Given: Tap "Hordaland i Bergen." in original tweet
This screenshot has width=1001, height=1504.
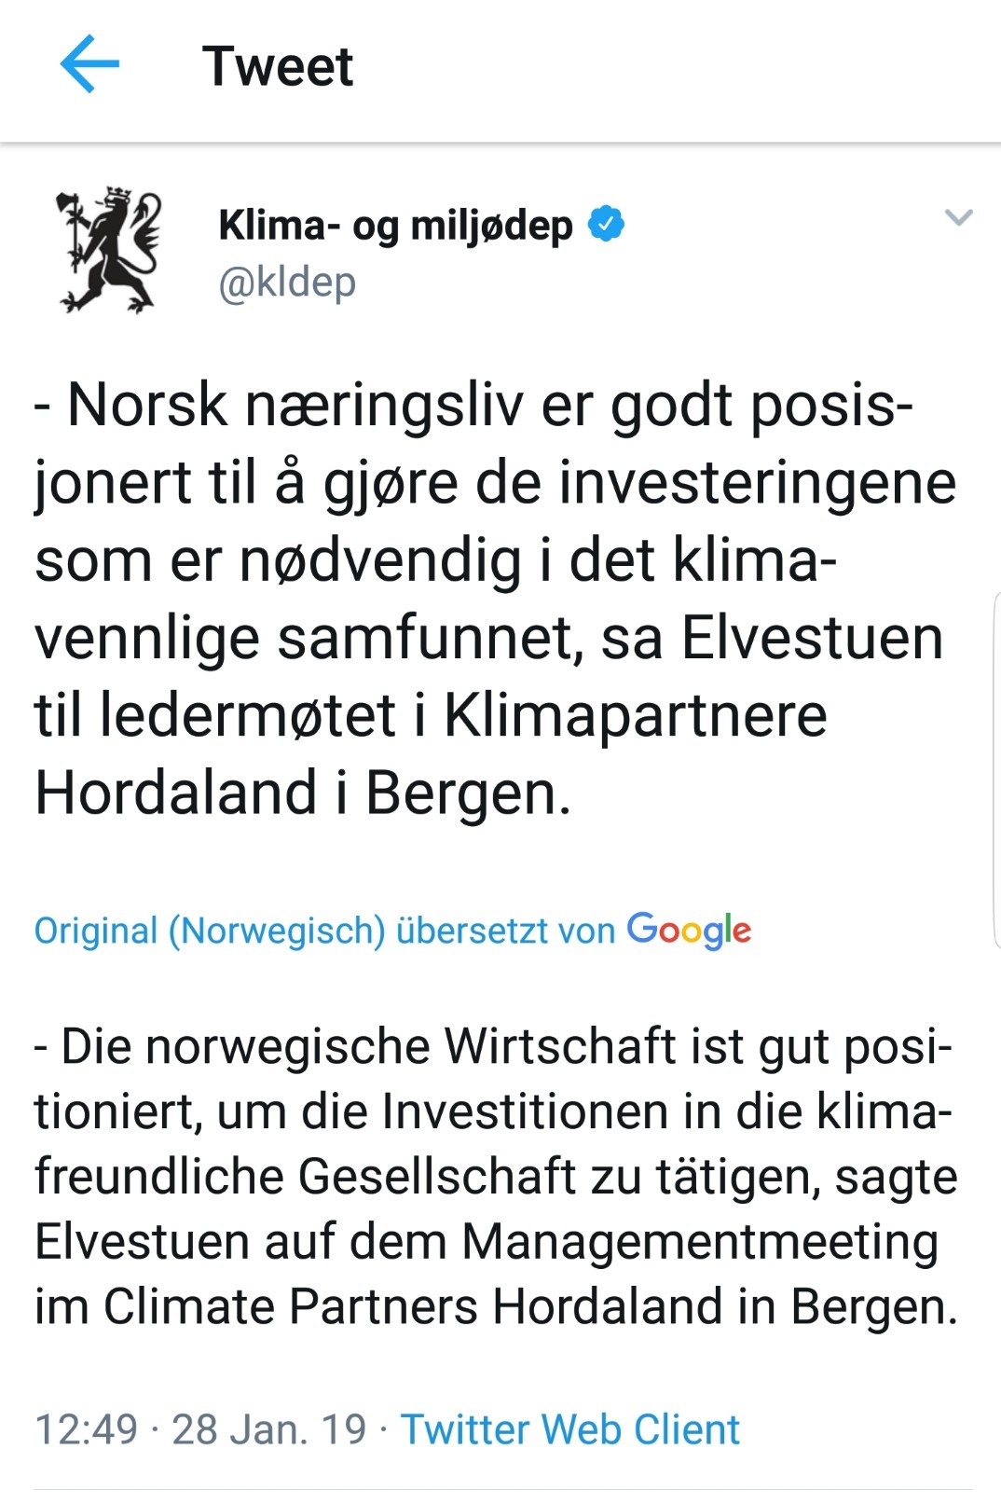Looking at the screenshot, I should tap(302, 793).
